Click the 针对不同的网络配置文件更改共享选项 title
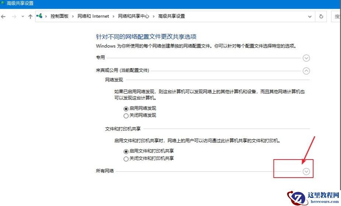Screen dimensions: 341x206 point(146,36)
